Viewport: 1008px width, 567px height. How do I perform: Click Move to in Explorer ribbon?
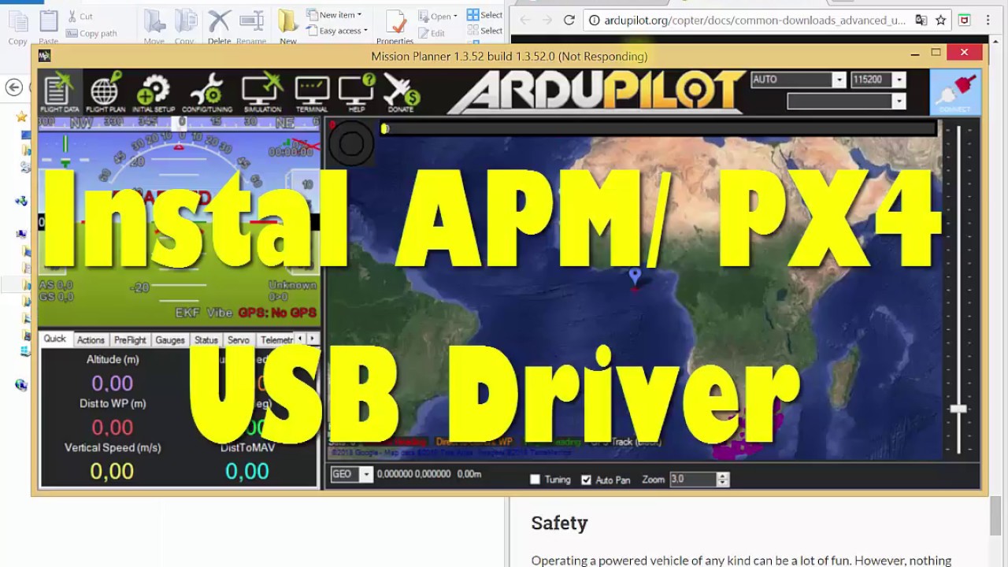(x=154, y=26)
